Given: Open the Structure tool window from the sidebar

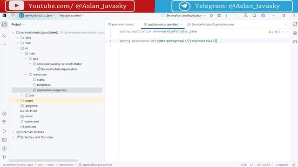Looking at the screenshot, I should [x=4, y=35].
